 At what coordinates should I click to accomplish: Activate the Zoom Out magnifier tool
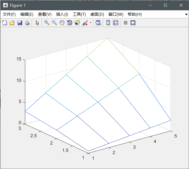point(54,23)
